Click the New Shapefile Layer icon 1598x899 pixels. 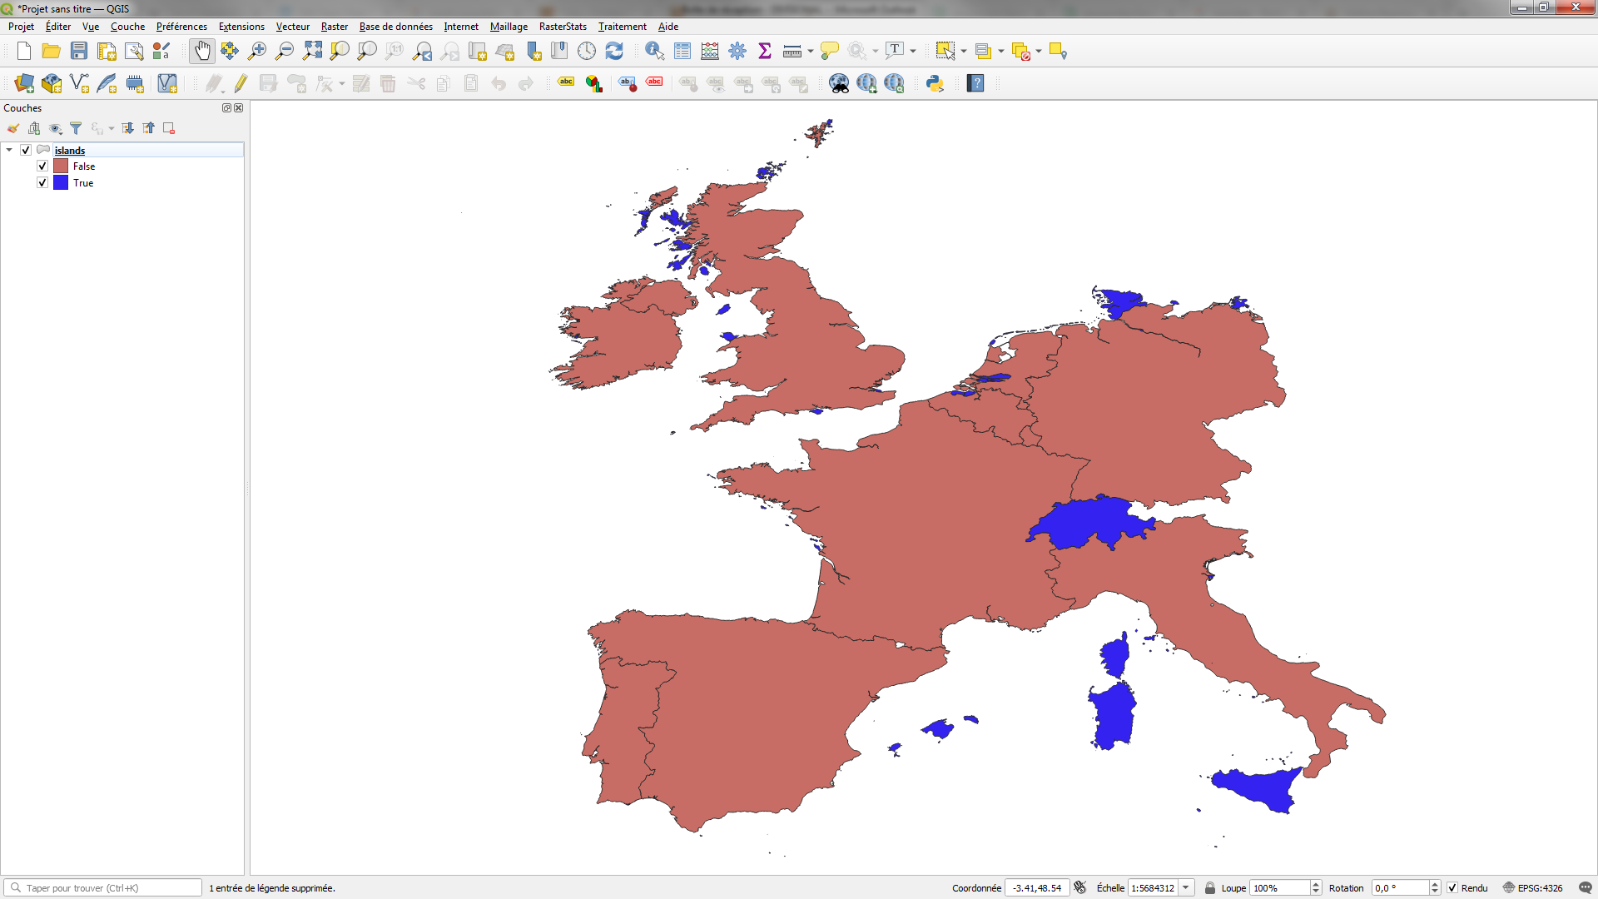pos(79,83)
